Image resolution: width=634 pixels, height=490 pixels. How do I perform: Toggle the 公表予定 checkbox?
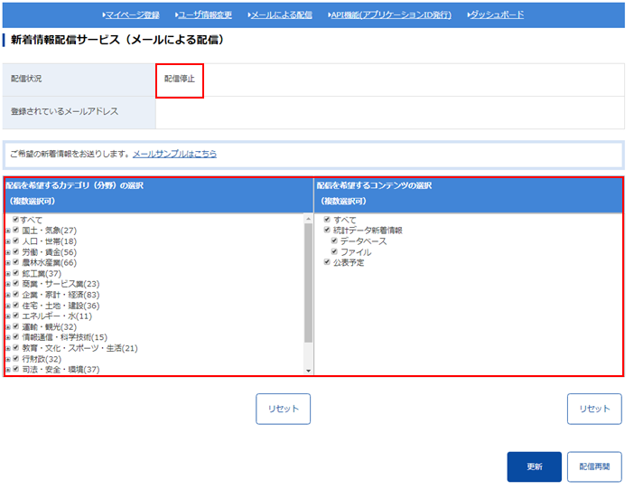(x=327, y=263)
